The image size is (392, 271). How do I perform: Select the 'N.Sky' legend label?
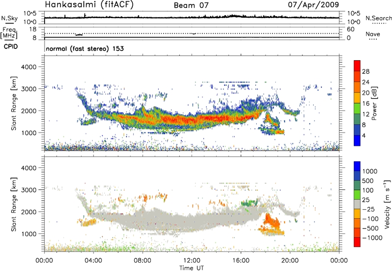[9, 18]
